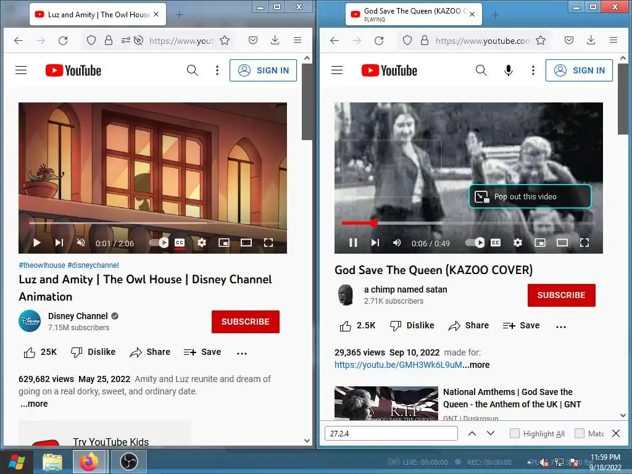
Task: Start voice search with the microphone icon
Action: (x=509, y=70)
